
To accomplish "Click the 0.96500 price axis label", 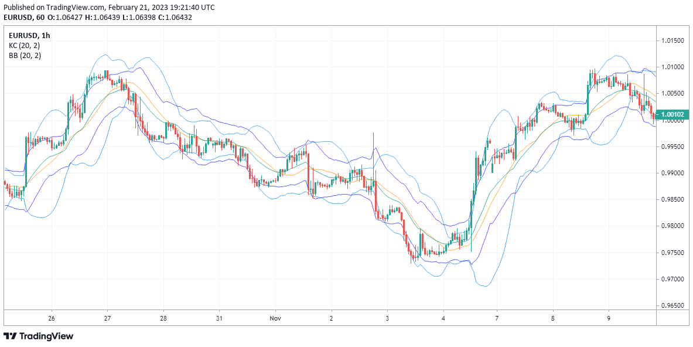I will click(x=672, y=306).
